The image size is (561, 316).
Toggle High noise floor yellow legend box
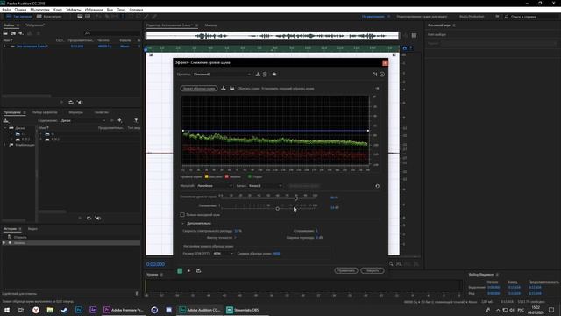[207, 176]
